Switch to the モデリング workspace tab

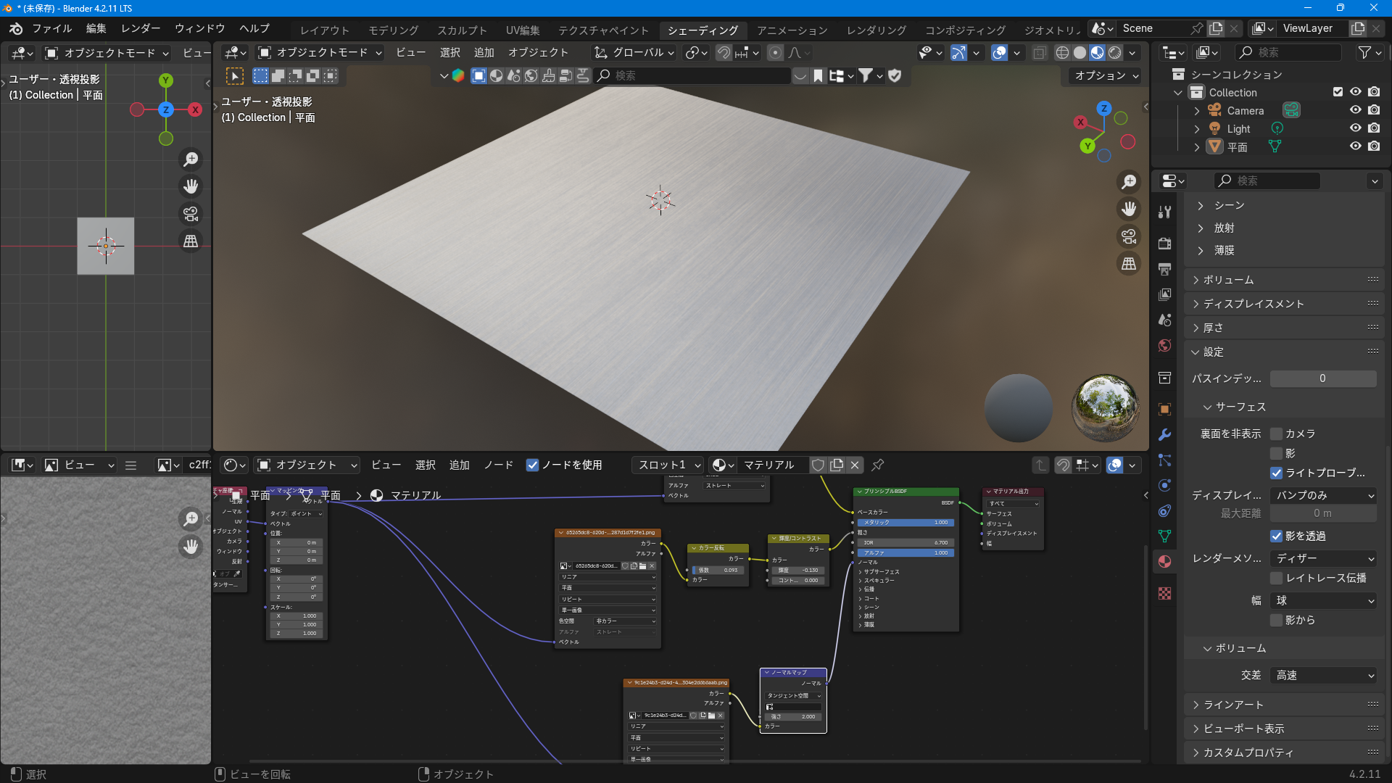394,30
